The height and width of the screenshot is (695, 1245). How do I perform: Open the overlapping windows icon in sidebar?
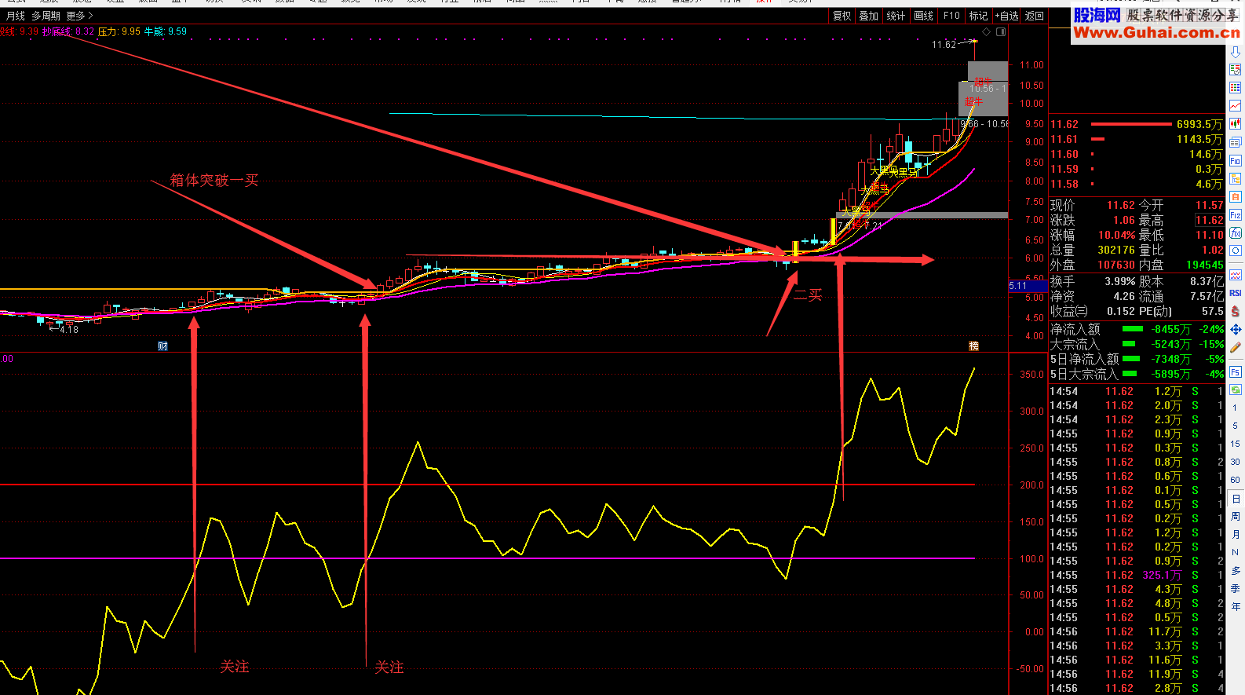point(1236,142)
